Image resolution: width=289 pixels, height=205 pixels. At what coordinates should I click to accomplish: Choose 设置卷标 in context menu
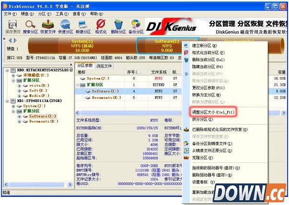pyautogui.click(x=203, y=182)
